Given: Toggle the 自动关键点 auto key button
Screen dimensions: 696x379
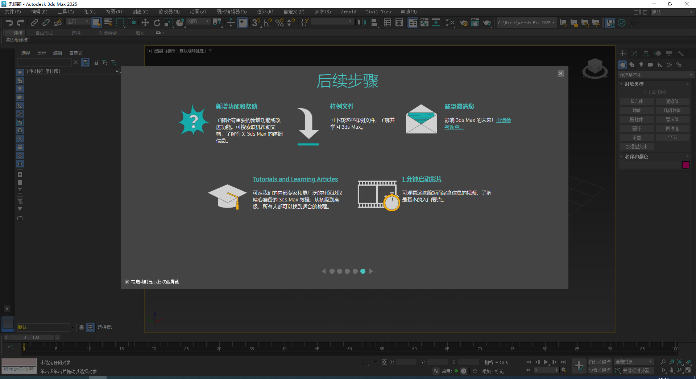Looking at the screenshot, I should 600,362.
